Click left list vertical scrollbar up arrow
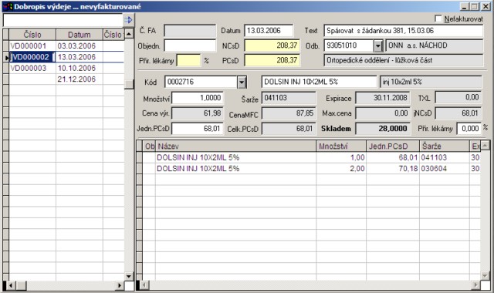Viewport: 494px width, 293px height. coord(129,34)
